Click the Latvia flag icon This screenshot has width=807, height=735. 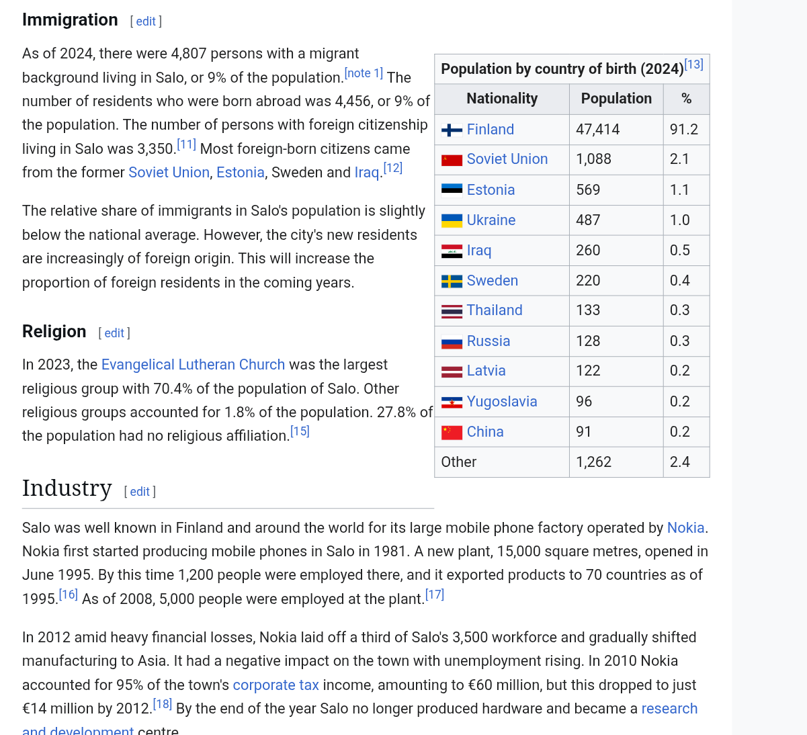point(452,372)
